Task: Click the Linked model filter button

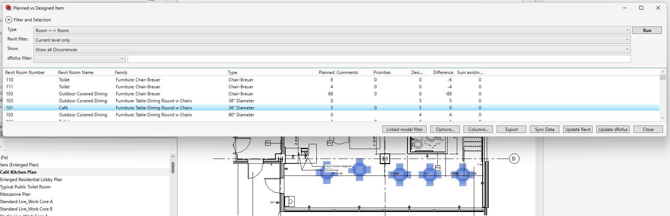Action: coord(405,130)
